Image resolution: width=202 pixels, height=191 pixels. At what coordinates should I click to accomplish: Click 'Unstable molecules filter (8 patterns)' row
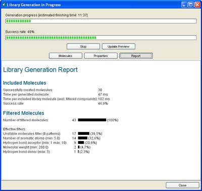pyautogui.click(x=53, y=134)
